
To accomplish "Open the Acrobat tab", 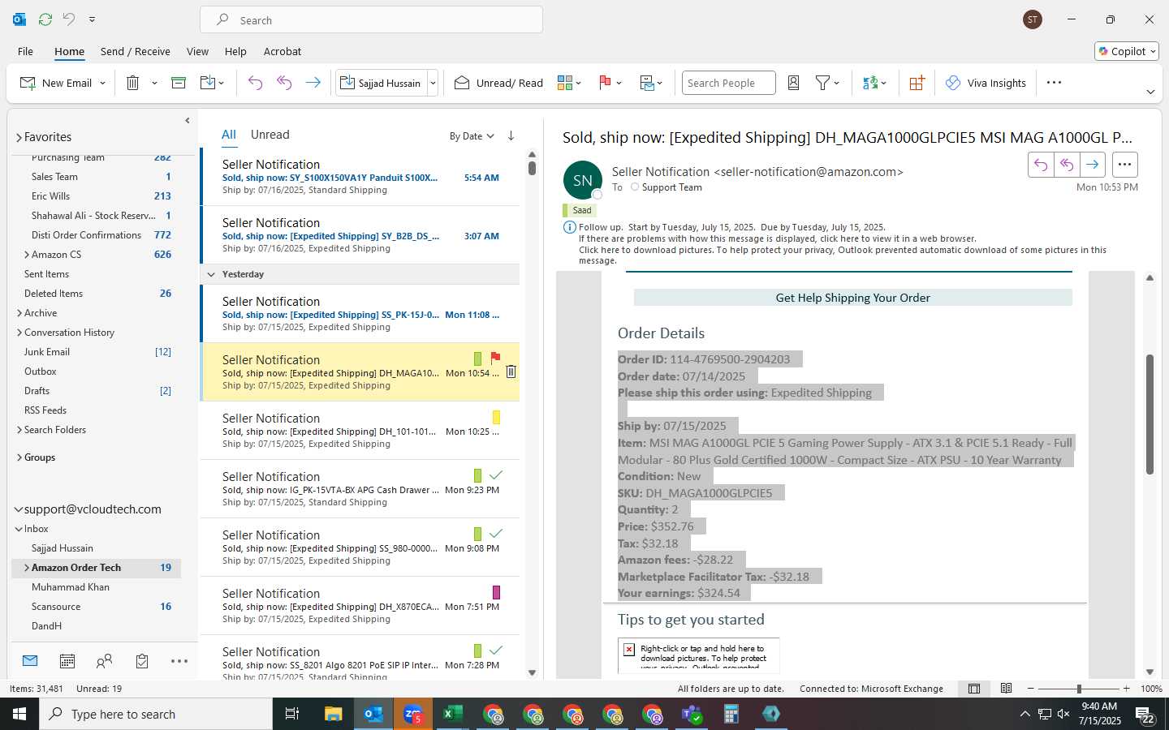I will pos(283,51).
